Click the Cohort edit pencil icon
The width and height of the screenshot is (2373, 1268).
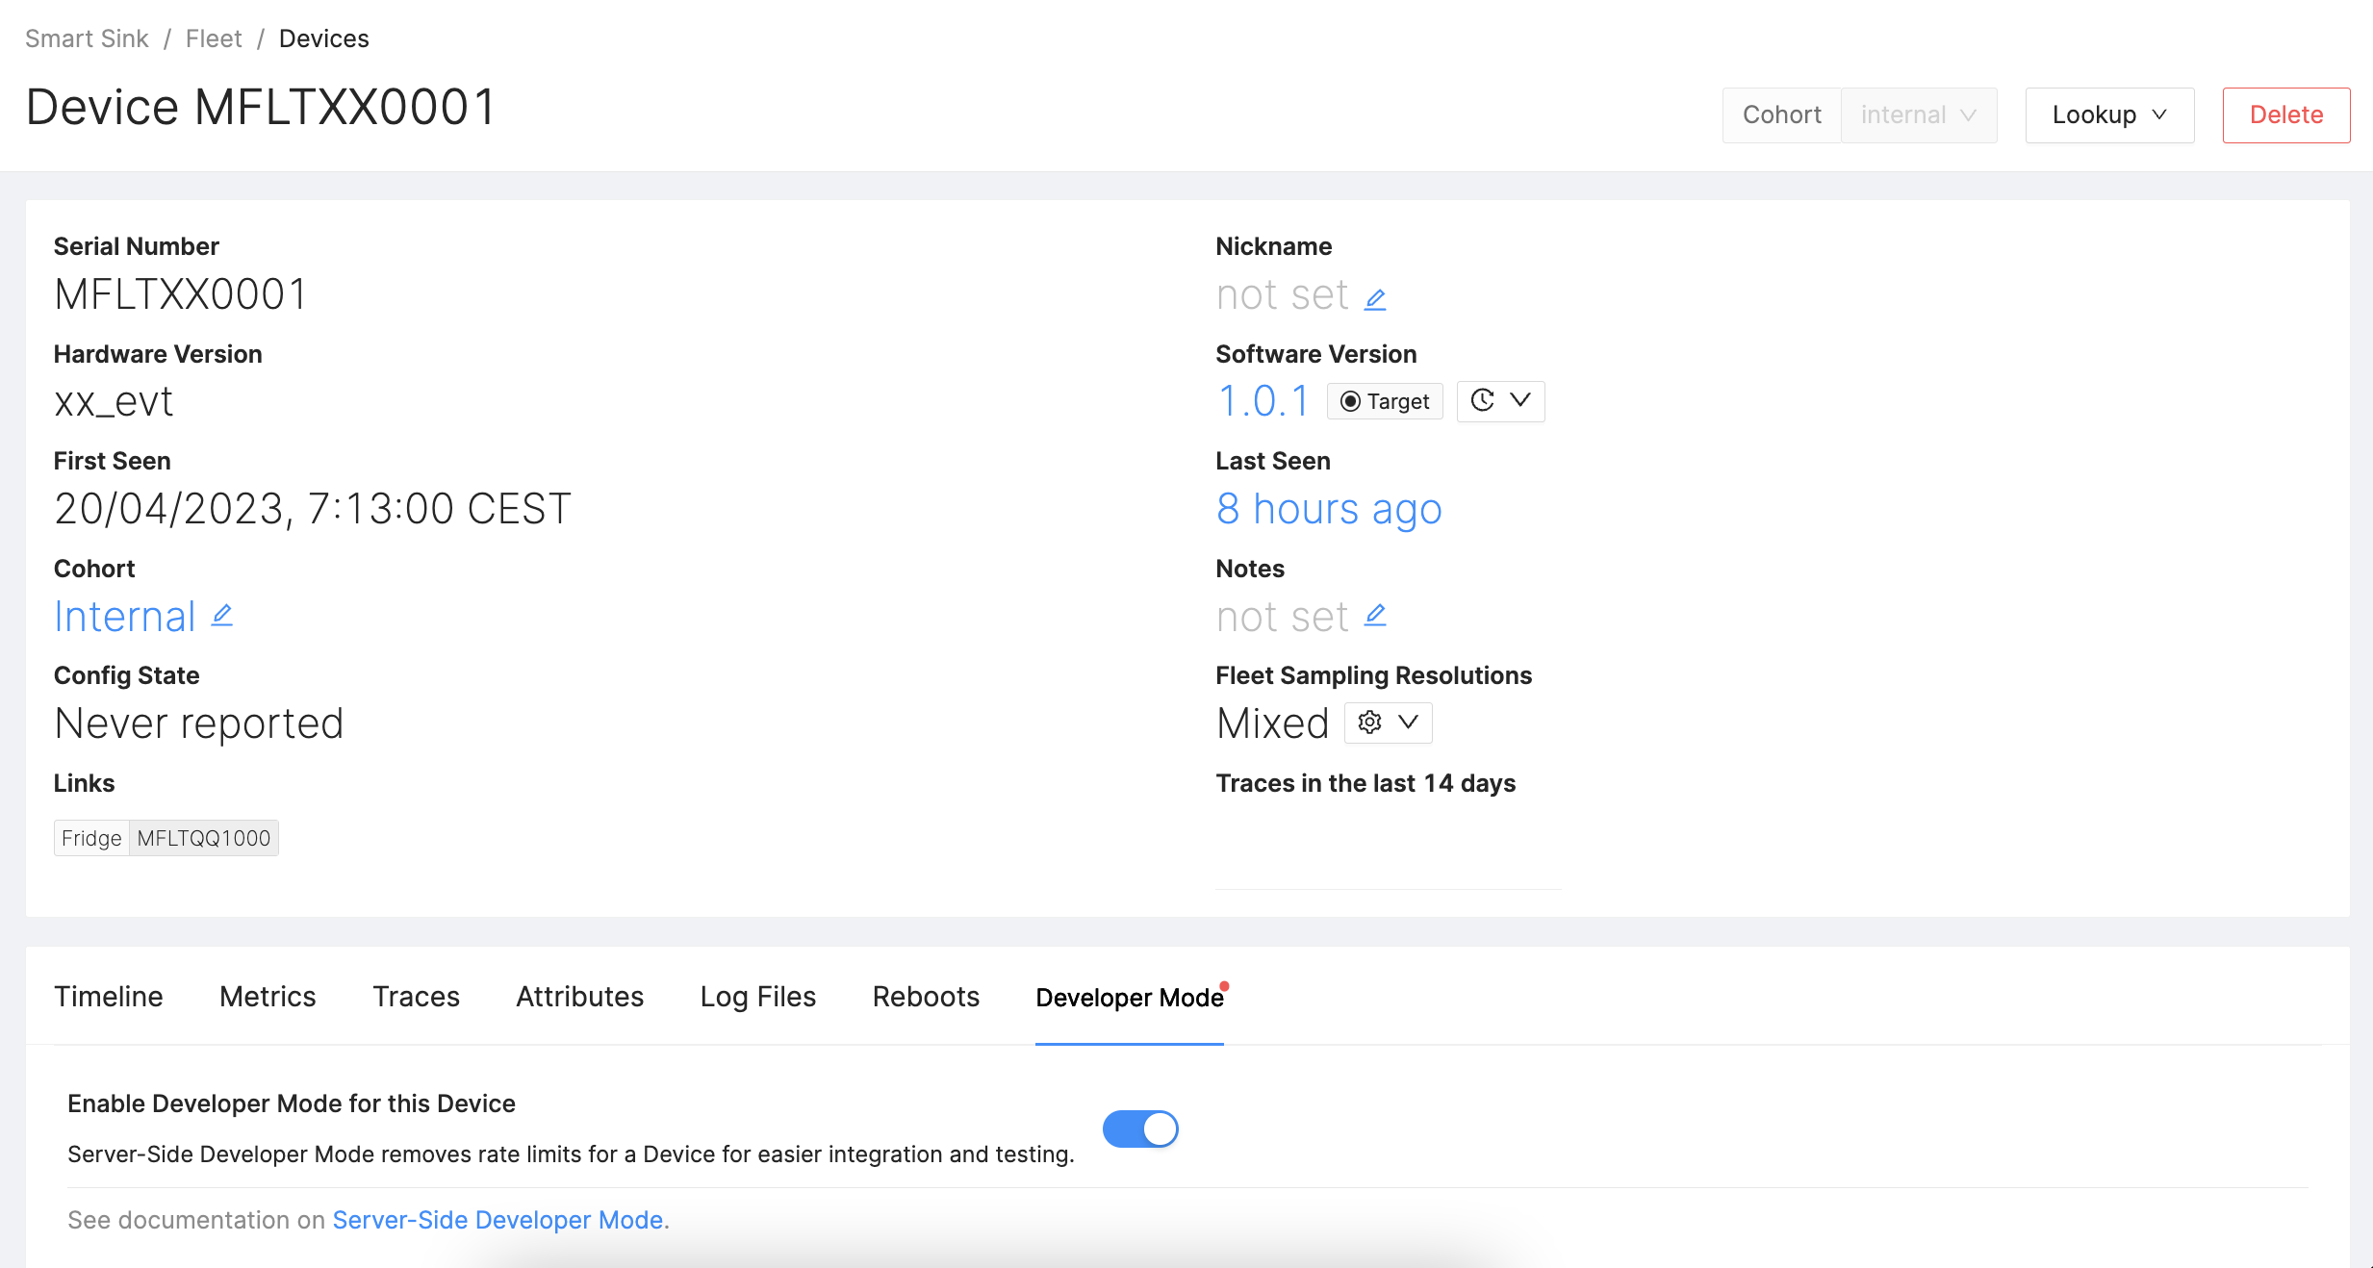[x=221, y=615]
